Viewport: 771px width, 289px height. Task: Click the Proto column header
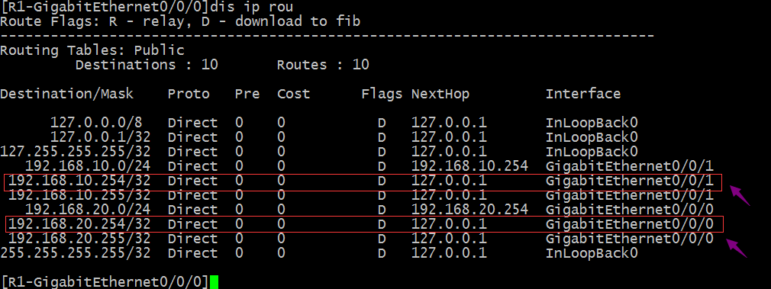pos(189,94)
